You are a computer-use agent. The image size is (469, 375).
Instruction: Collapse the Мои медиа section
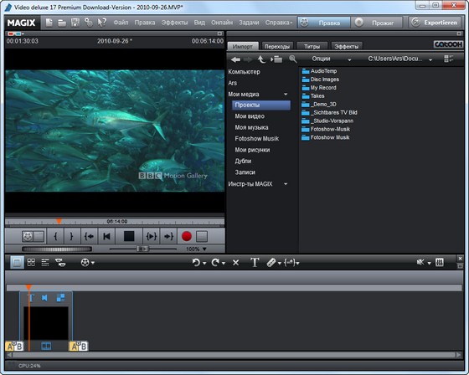point(286,95)
